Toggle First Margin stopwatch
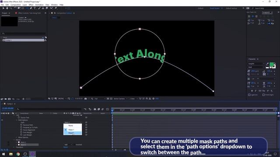 pyautogui.click(x=21, y=133)
